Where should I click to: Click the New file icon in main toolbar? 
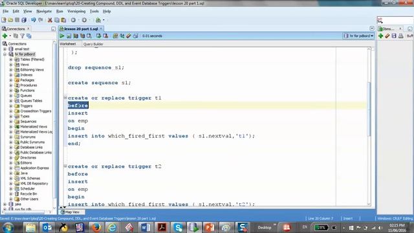tap(4, 20)
